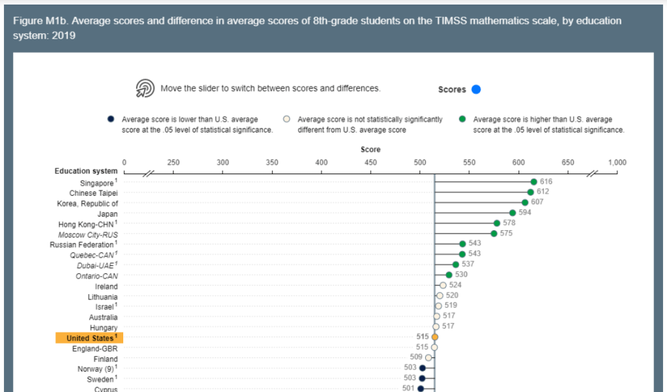The image size is (667, 392).
Task: Click the Finland hollow 509 marker
Action: 428,357
